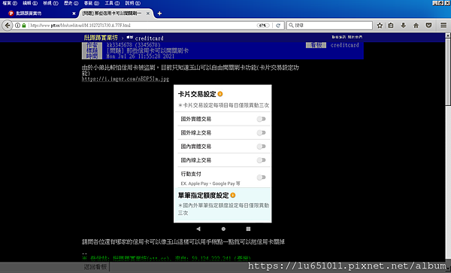Open the bookmarks library clipboard icon
451x273 pixels.
click(x=391, y=26)
